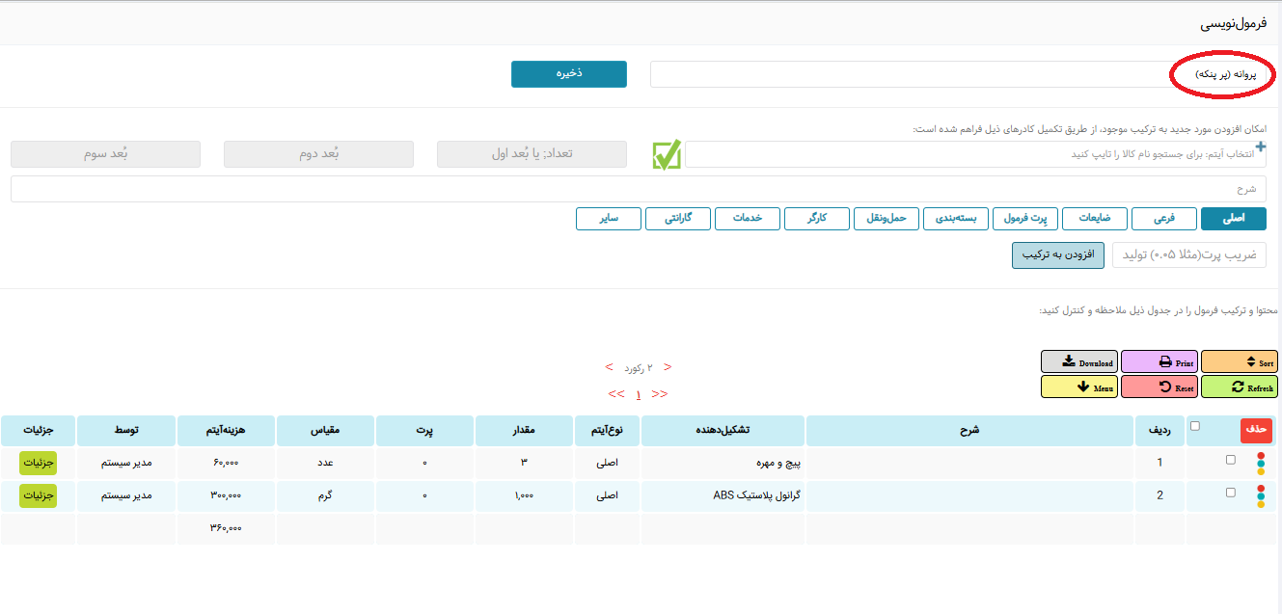Open color-dots row menu for پیچ و مهره
1282x614 pixels.
click(1260, 463)
